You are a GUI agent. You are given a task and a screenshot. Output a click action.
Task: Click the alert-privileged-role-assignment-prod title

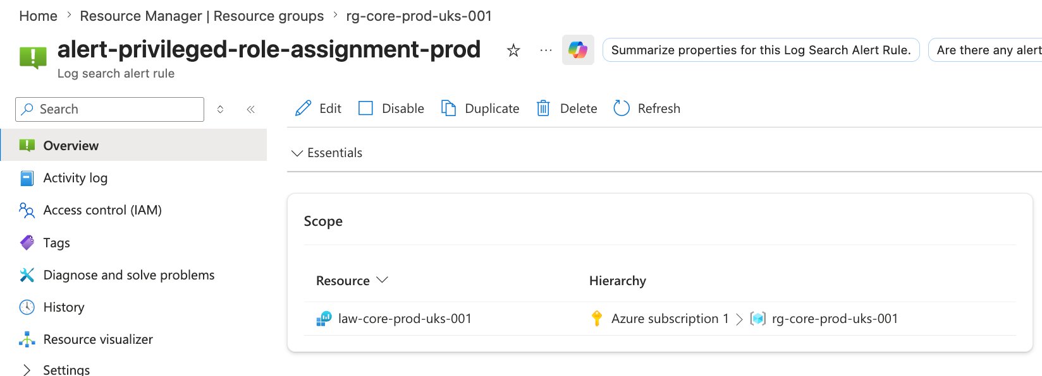tap(269, 49)
